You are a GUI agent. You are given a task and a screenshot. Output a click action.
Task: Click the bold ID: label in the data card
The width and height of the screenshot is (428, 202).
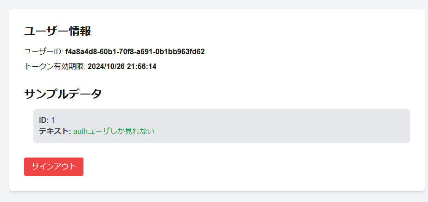coord(44,120)
